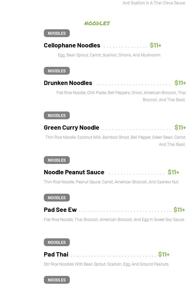Open the Cellophane Noodles menu item
The width and height of the screenshot is (194, 286).
[x=72, y=45]
